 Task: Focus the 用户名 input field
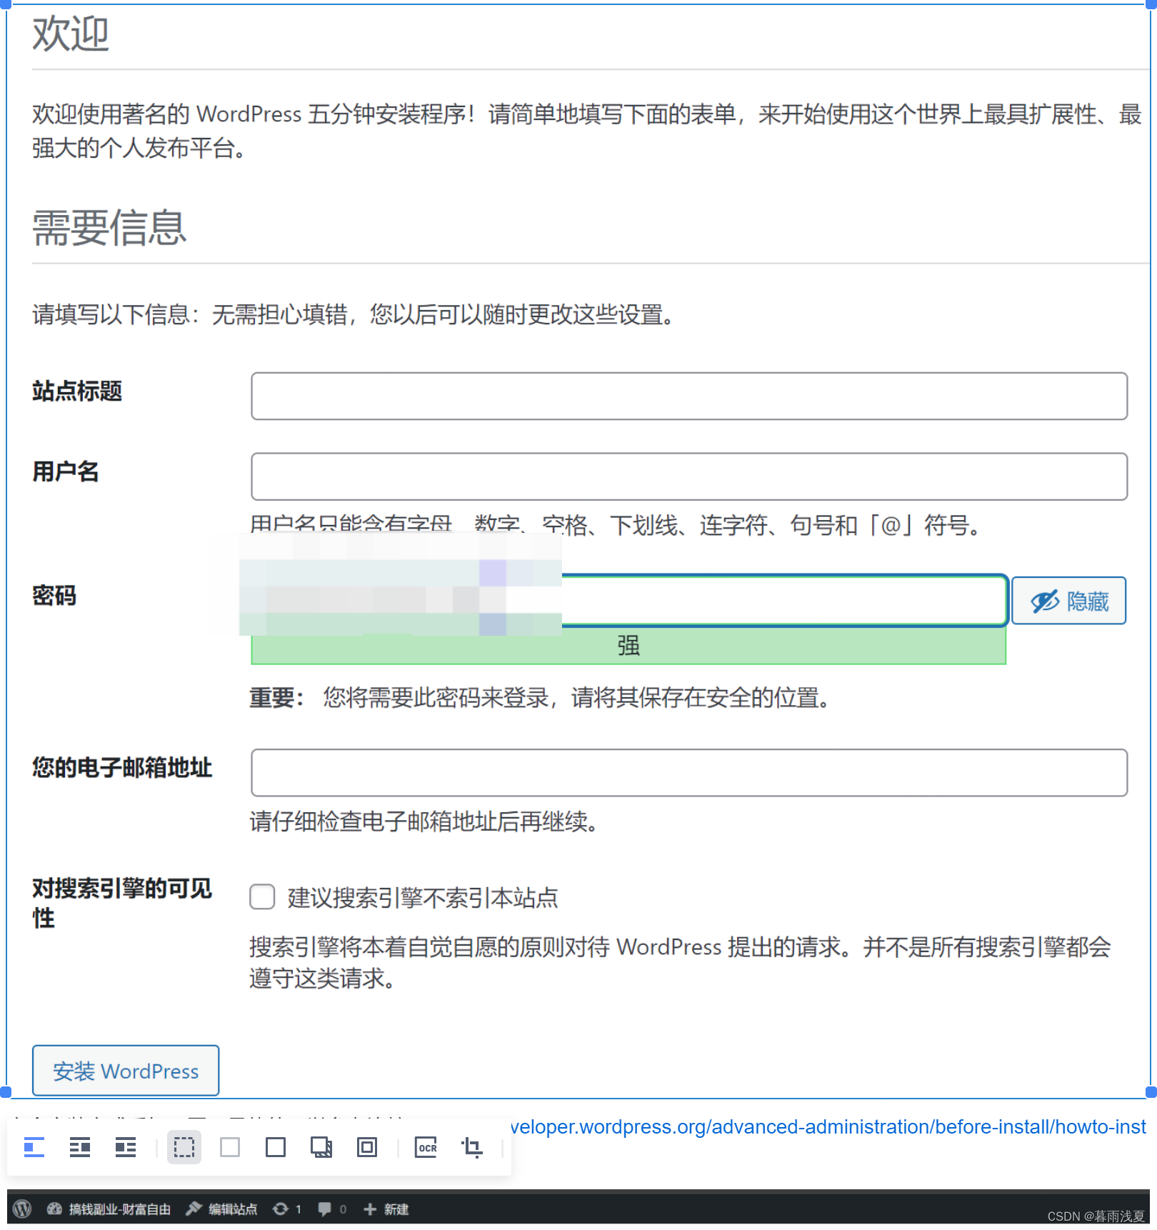click(689, 476)
